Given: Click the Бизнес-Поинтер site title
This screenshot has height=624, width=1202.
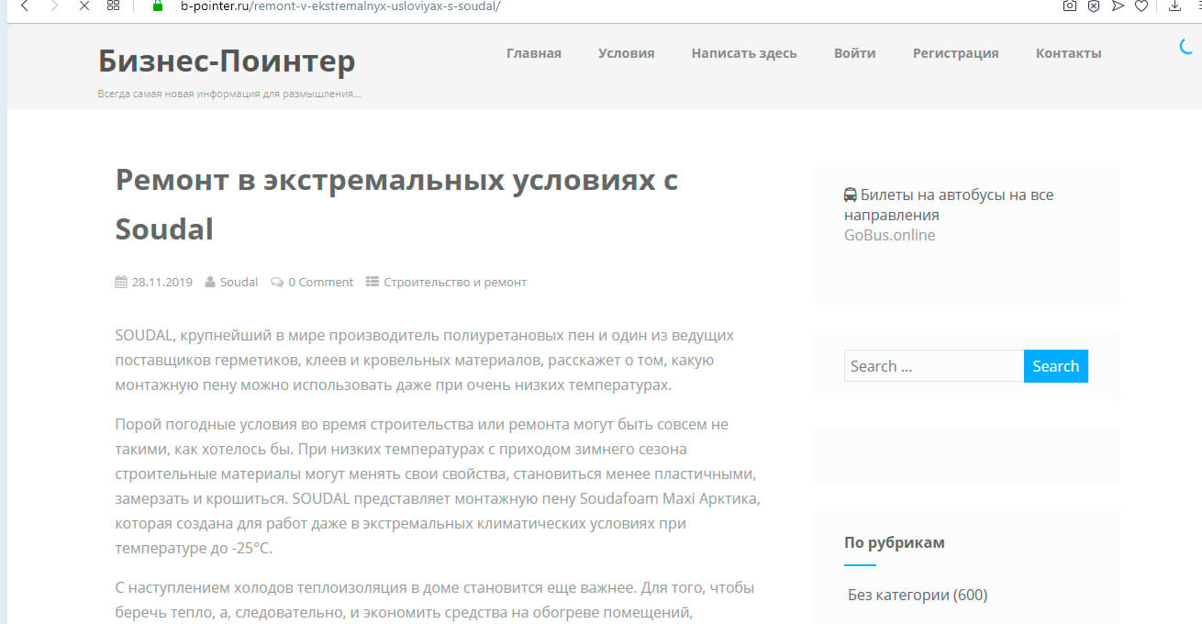Looking at the screenshot, I should tap(227, 61).
